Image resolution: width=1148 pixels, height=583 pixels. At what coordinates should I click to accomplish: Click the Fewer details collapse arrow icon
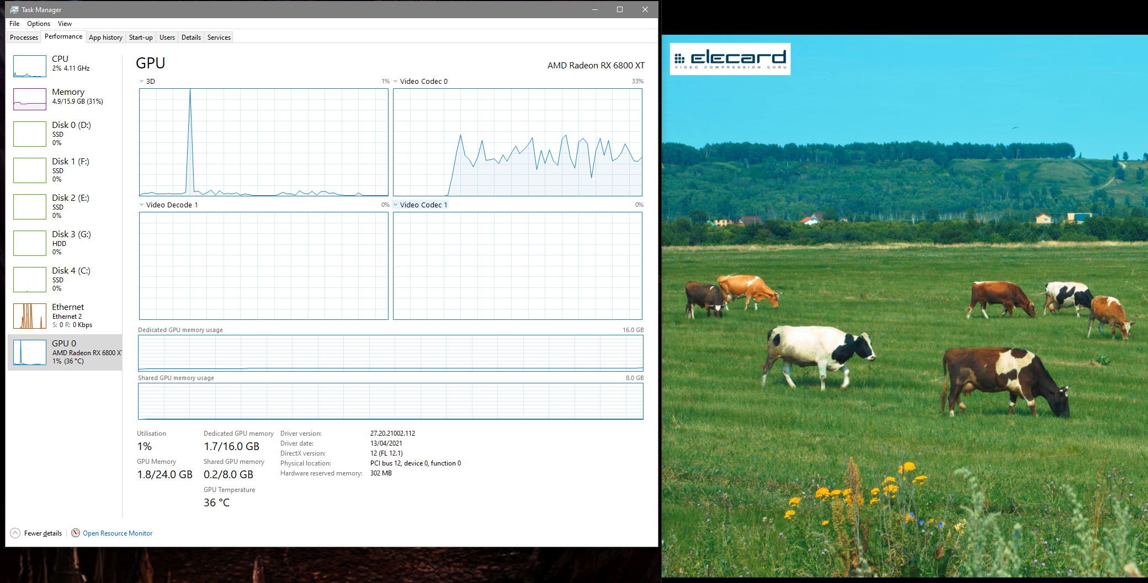point(15,533)
